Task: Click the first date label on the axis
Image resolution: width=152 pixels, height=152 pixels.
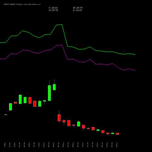Action: point(5,145)
